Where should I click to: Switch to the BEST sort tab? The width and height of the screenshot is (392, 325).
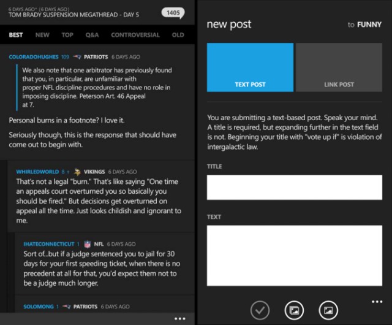pos(16,35)
